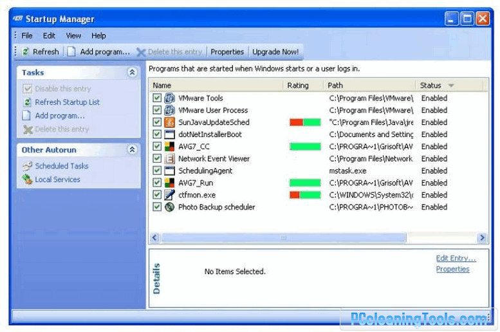
Task: Open Scheduled Tasks from Other Autorun
Action: (x=62, y=166)
